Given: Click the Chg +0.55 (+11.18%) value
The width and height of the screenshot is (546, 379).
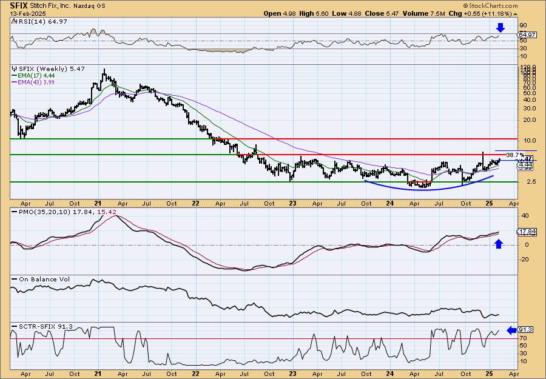Looking at the screenshot, I should 479,13.
